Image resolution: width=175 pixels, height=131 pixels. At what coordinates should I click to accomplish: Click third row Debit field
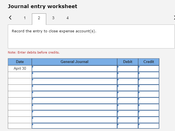[128, 81]
